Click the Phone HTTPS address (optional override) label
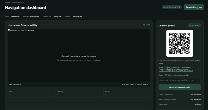This screenshot has width=208, height=110. click(174, 75)
